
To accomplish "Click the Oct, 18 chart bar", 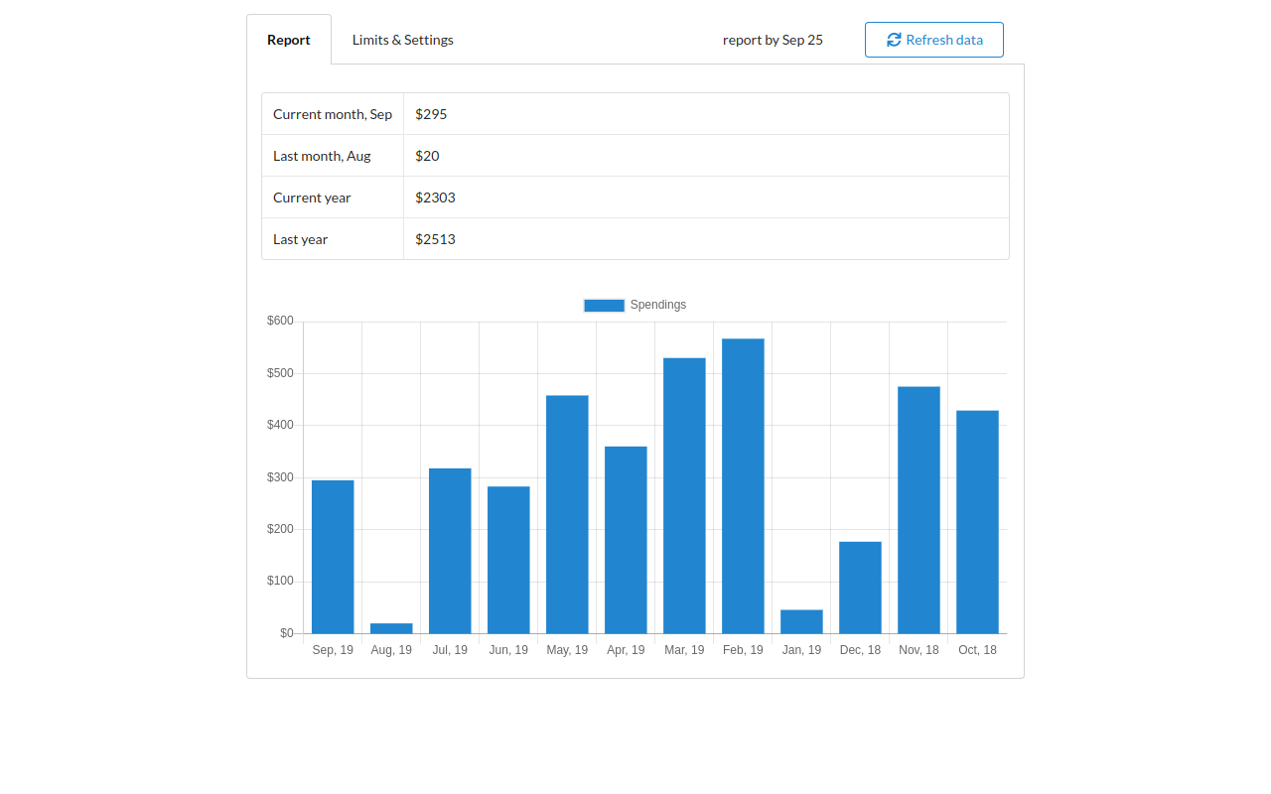I will coord(977,522).
